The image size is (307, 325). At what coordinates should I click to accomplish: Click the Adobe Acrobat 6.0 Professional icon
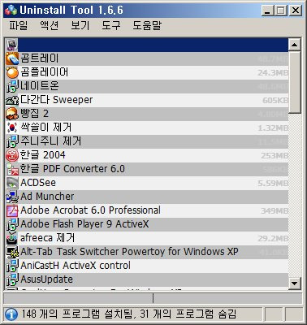pyautogui.click(x=12, y=210)
